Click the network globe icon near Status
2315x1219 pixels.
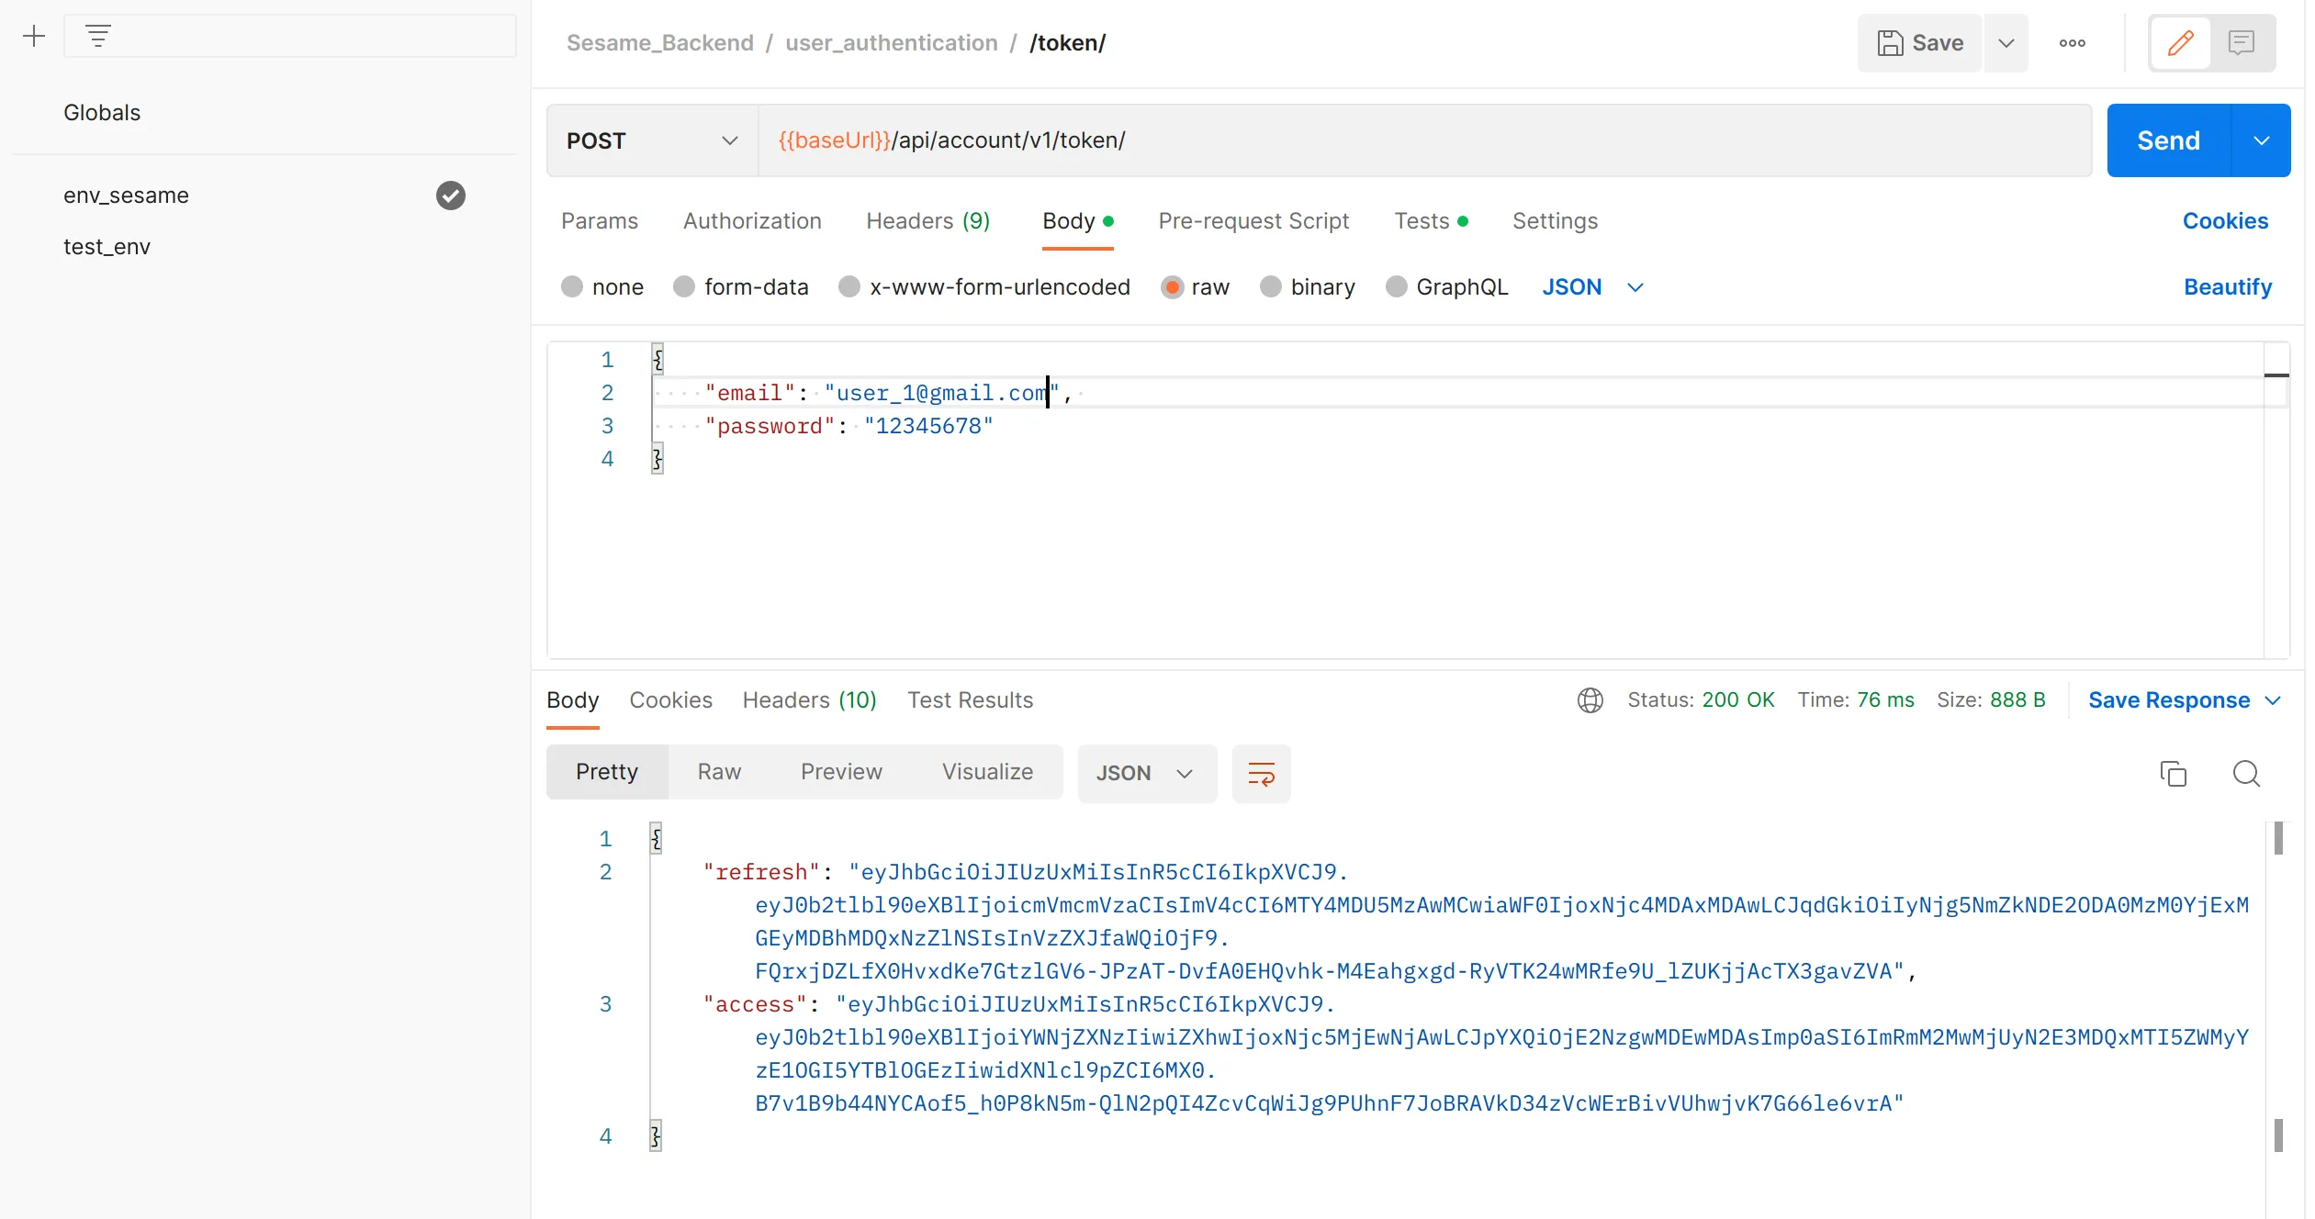(x=1590, y=700)
